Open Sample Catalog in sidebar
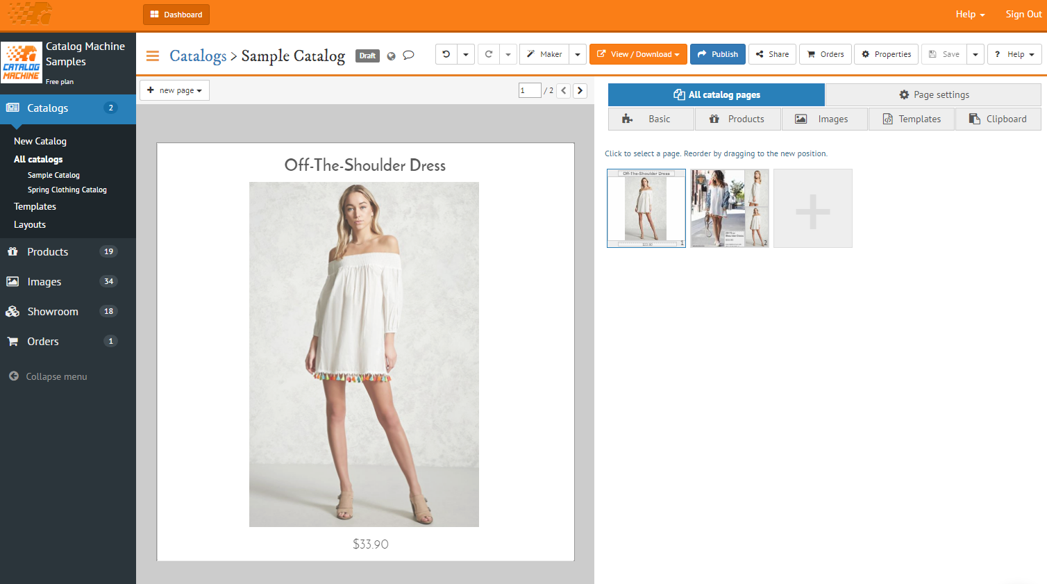The width and height of the screenshot is (1047, 584). [53, 175]
